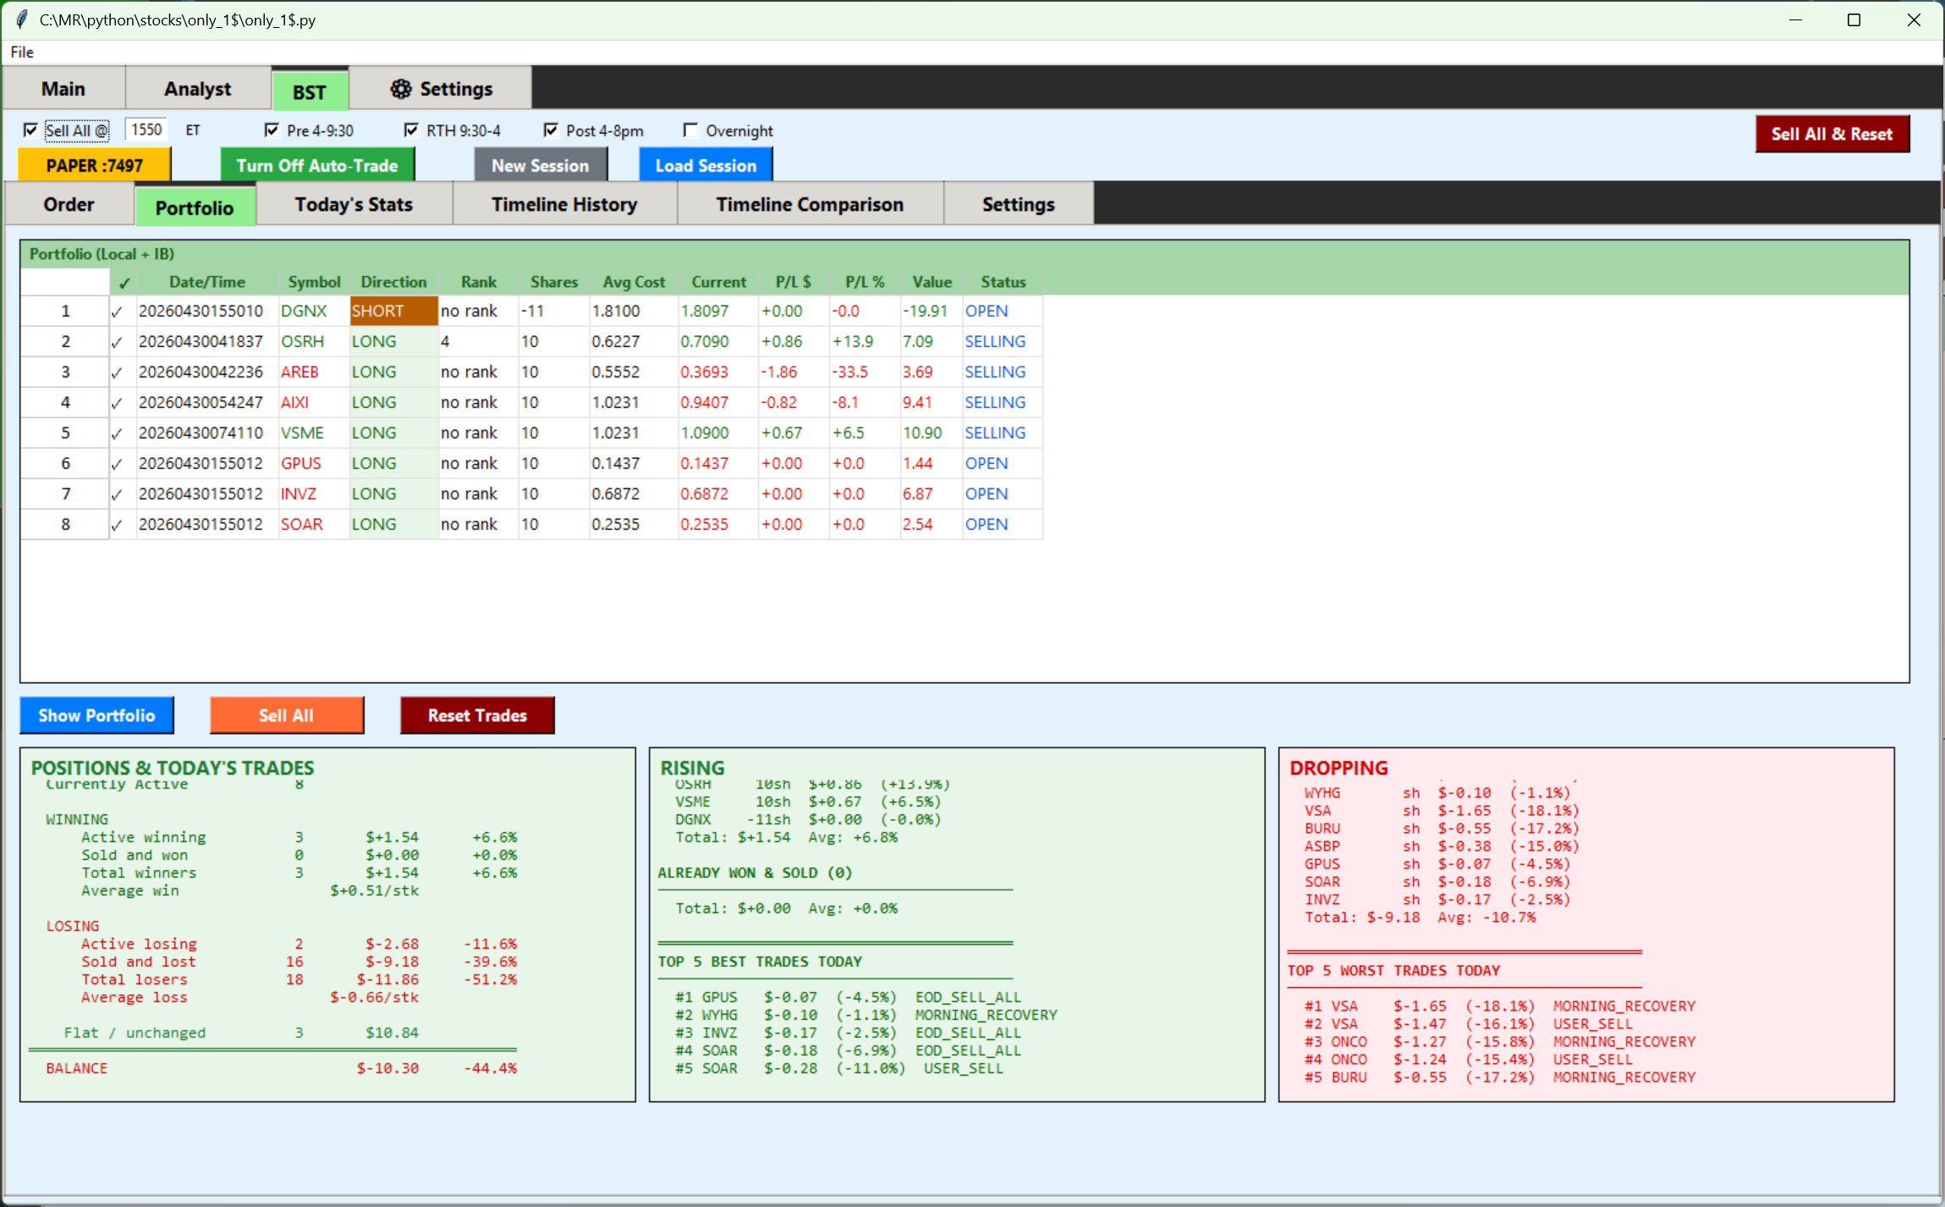Image resolution: width=1945 pixels, height=1207 pixels.
Task: Switch to the Analyst tab
Action: click(198, 89)
